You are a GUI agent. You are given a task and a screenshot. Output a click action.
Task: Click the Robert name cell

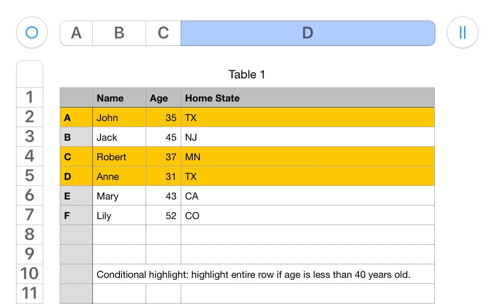[x=119, y=157]
